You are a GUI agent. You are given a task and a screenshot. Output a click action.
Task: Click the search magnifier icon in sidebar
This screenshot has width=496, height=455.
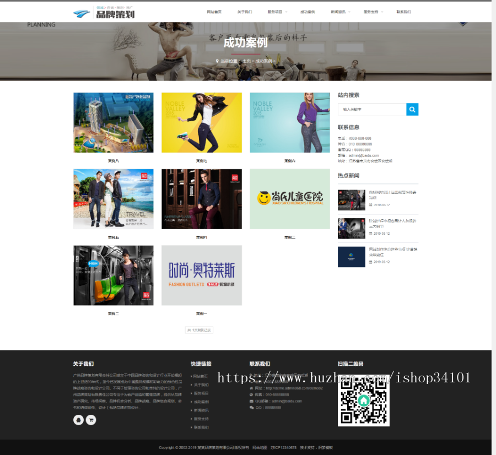pyautogui.click(x=412, y=109)
